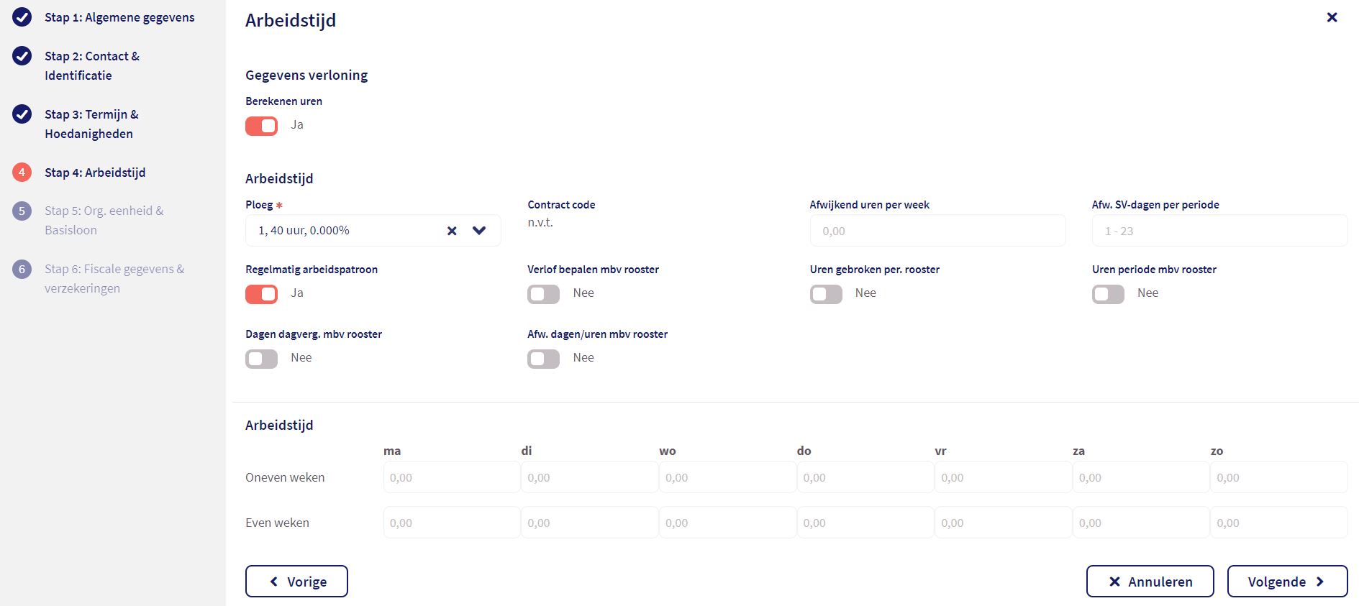
Task: Toggle the Berekenen uren switch
Action: (262, 126)
